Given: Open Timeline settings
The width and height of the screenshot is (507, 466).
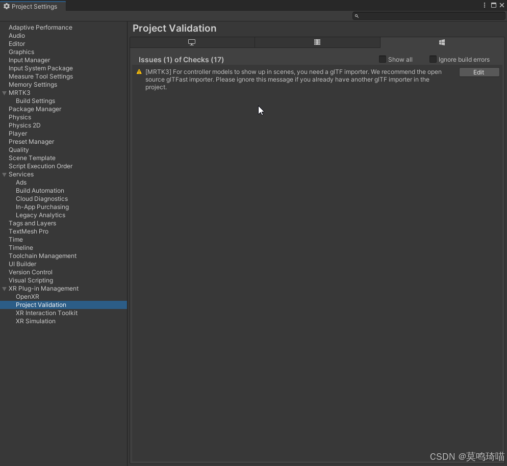Looking at the screenshot, I should [21, 248].
